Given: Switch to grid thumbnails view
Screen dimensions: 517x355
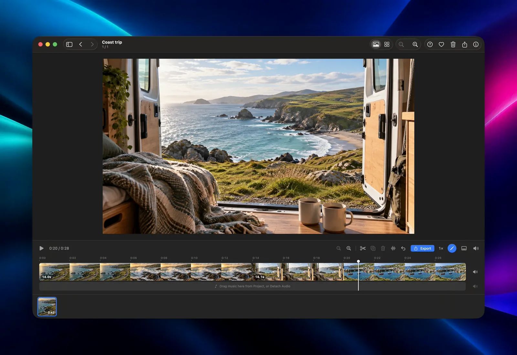Looking at the screenshot, I should click(387, 45).
